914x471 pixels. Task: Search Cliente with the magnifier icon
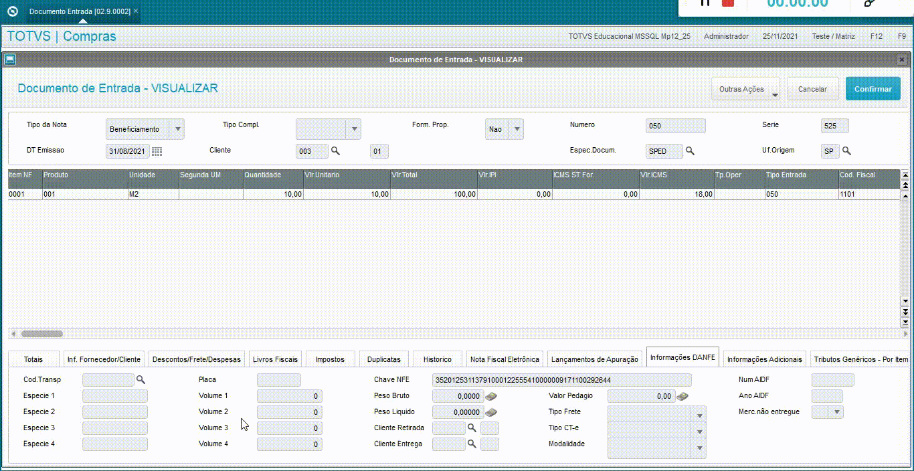click(336, 151)
